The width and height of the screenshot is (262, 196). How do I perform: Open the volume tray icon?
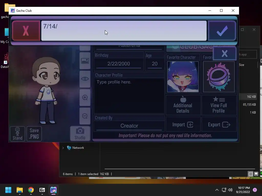pos(230,190)
